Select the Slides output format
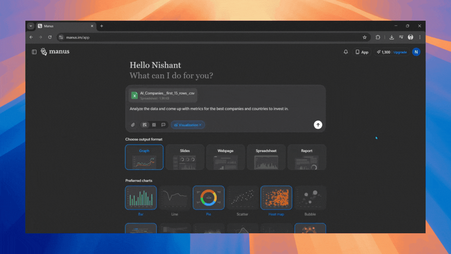This screenshot has width=451, height=254. (x=185, y=157)
